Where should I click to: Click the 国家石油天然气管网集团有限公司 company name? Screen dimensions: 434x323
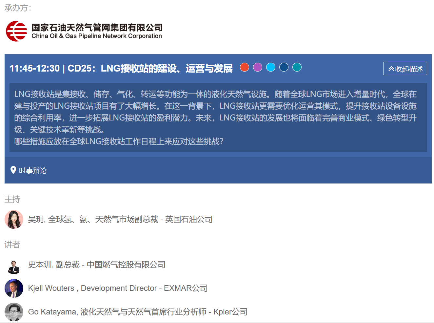pos(97,28)
